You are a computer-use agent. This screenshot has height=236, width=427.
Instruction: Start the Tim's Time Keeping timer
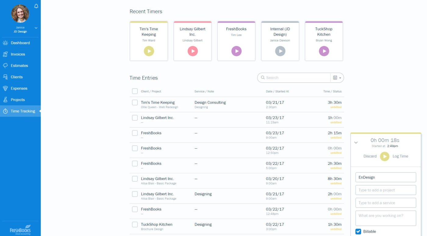149,51
